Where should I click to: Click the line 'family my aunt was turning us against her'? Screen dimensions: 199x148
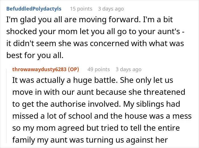tap(90, 140)
